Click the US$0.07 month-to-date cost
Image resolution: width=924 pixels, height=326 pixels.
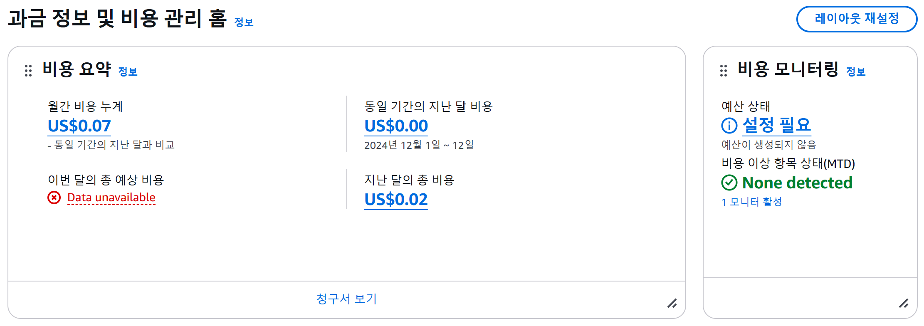coord(79,126)
